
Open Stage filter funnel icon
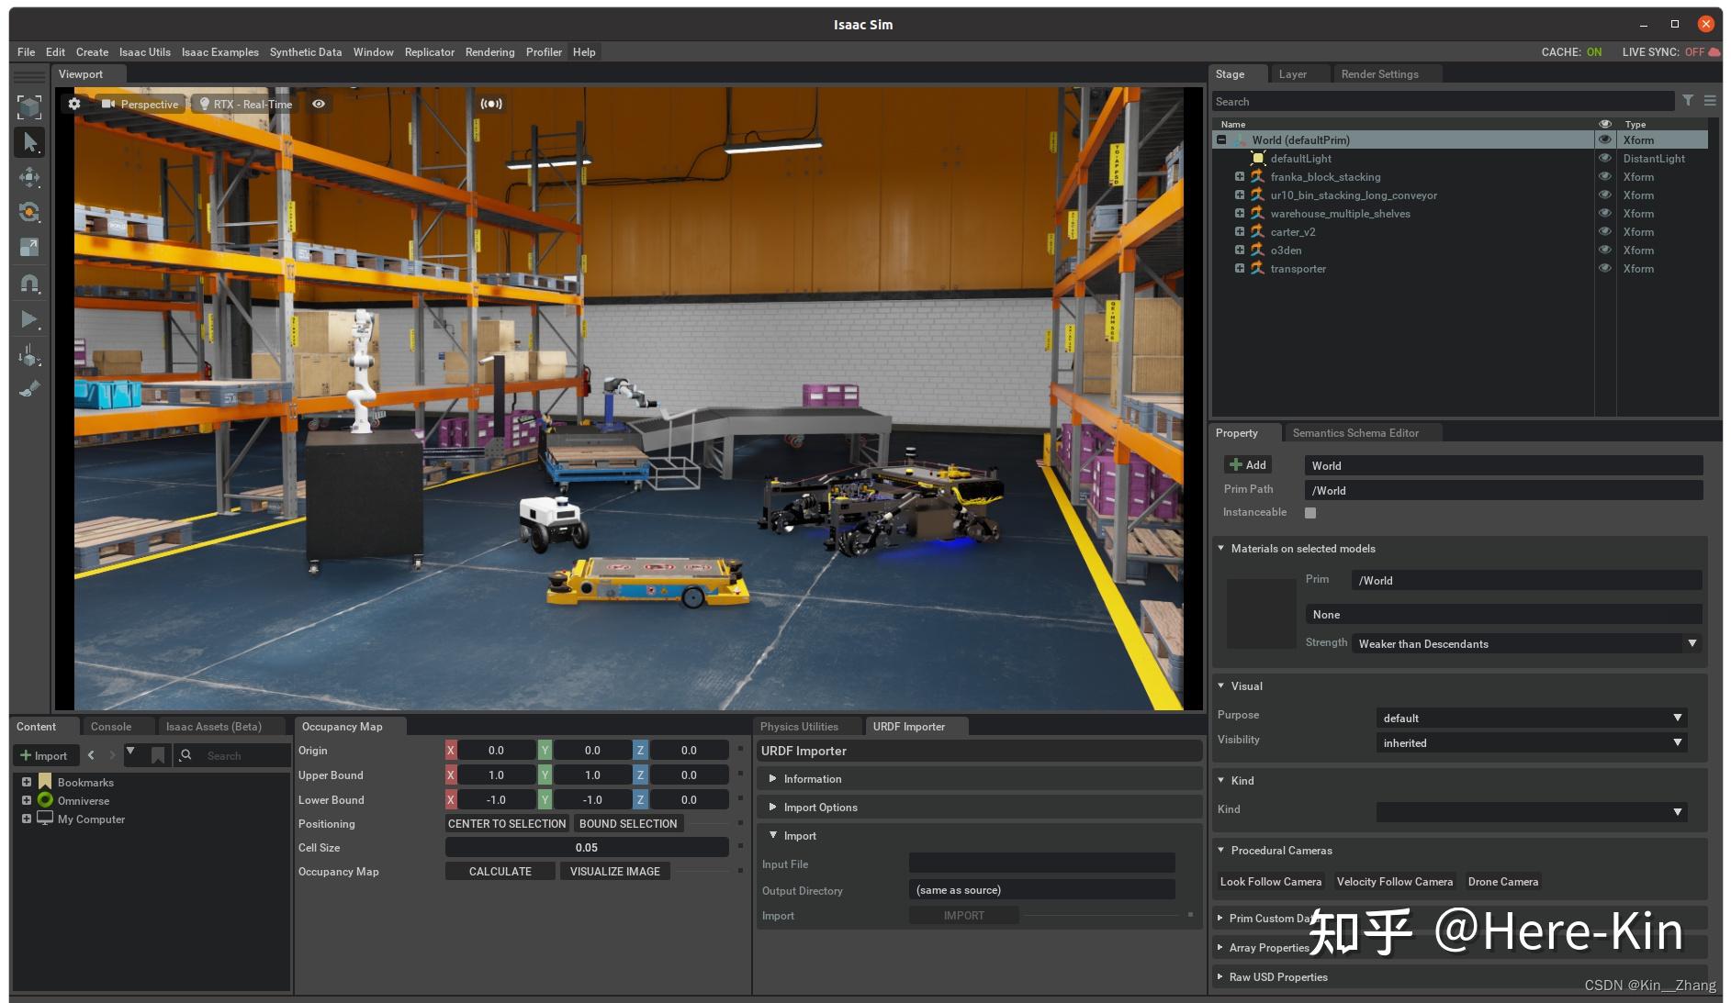point(1688,101)
